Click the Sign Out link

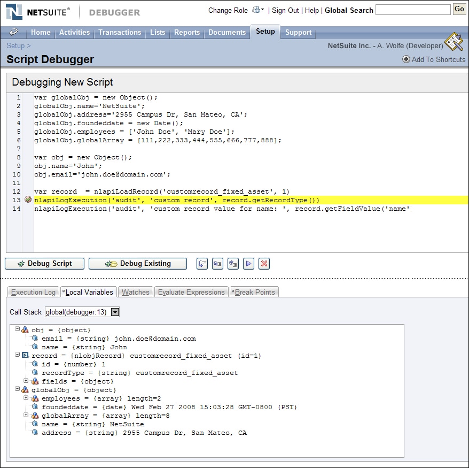(285, 11)
